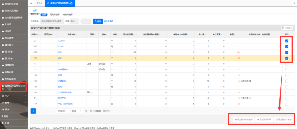Click 导出到采购申请单 button
This screenshot has height=129, width=297.
click(244, 120)
